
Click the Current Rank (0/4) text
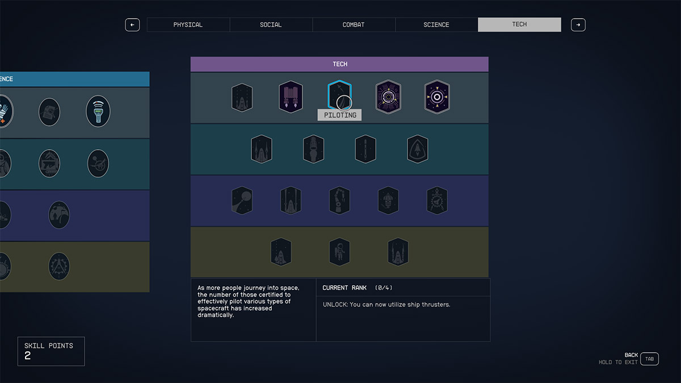pos(358,288)
